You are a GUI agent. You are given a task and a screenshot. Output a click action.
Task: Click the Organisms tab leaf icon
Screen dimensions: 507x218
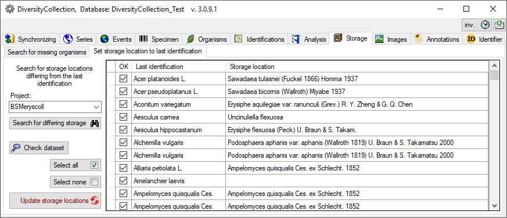pos(190,39)
